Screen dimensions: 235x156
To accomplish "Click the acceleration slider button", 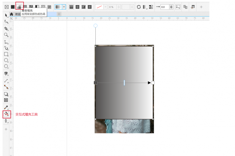I will [x=171, y=7].
